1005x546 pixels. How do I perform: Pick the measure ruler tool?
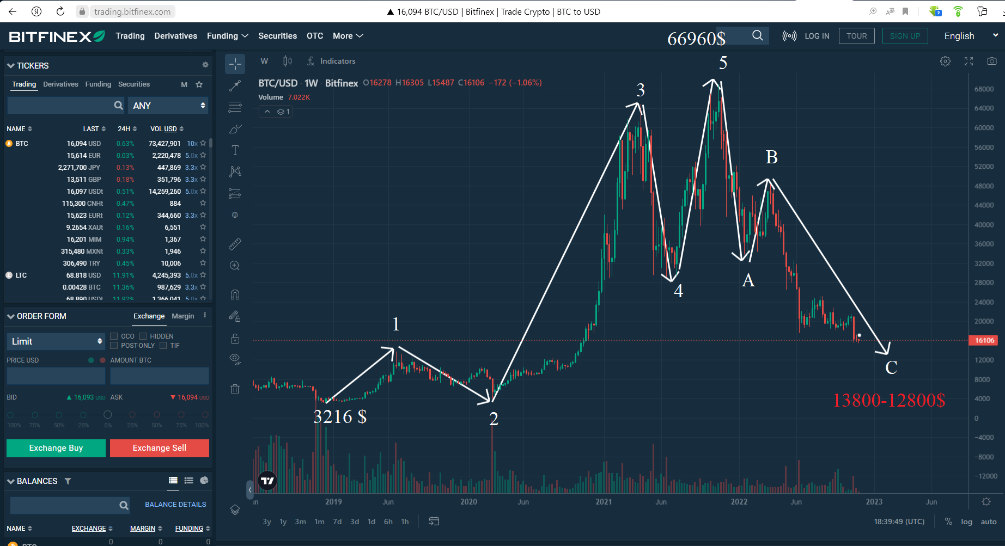click(235, 244)
